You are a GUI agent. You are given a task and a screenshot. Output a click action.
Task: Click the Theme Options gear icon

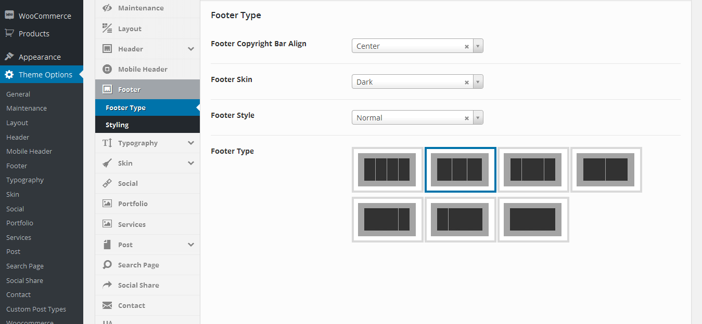pos(9,75)
